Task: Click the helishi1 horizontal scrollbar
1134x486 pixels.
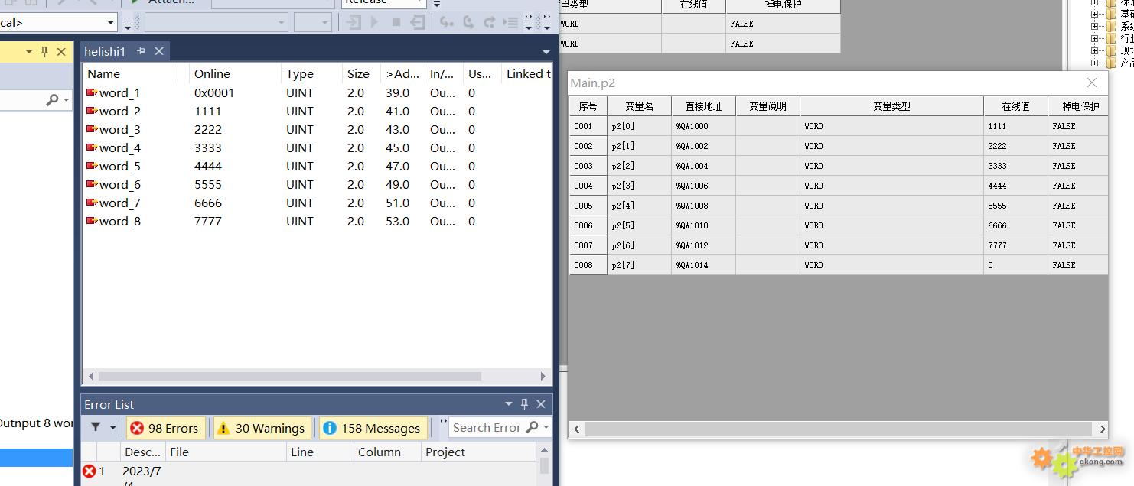Action: [289, 376]
